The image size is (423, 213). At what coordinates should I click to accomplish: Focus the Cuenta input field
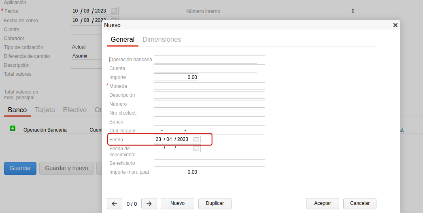tap(209, 68)
